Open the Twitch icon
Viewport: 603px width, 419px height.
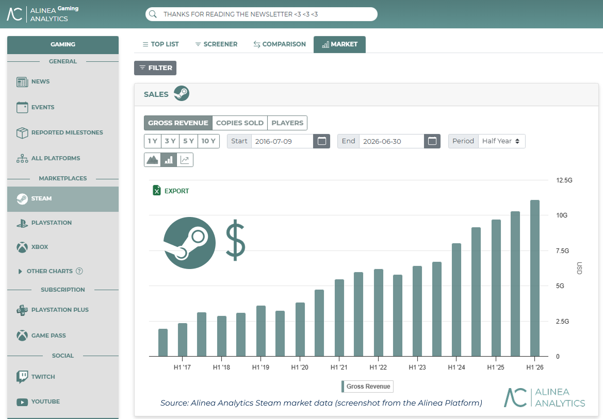pos(22,377)
